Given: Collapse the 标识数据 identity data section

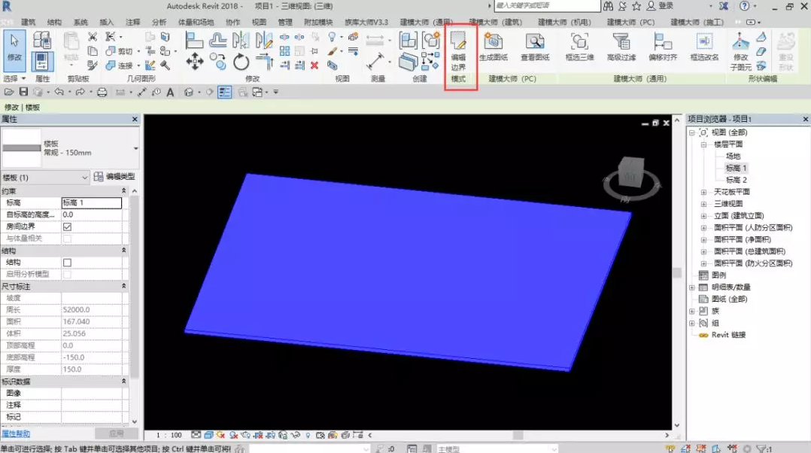Looking at the screenshot, I should (x=123, y=381).
